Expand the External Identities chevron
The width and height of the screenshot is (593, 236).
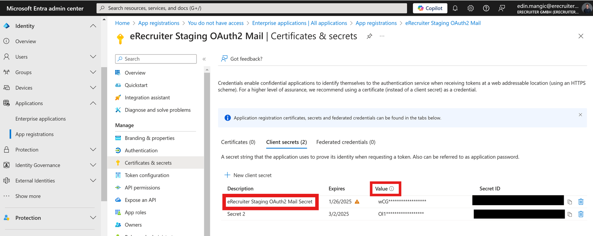pyautogui.click(x=93, y=180)
